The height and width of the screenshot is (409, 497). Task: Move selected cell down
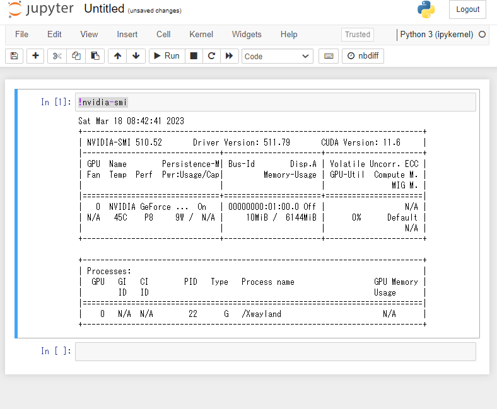click(x=136, y=56)
